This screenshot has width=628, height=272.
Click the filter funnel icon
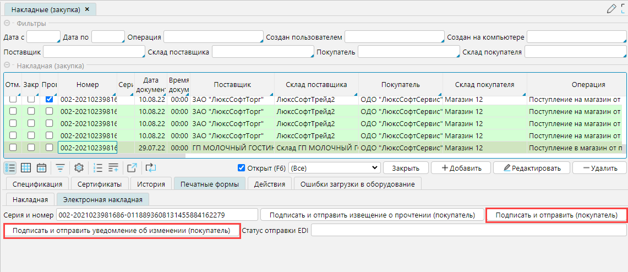[x=60, y=168]
